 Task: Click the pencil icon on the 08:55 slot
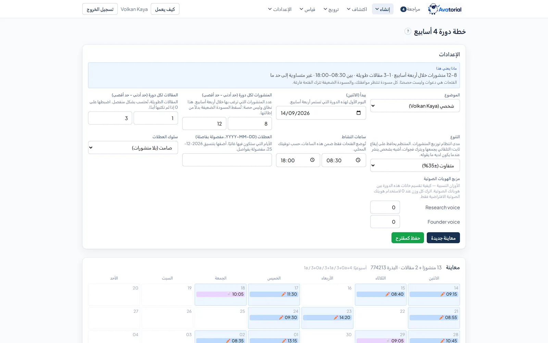point(441,318)
